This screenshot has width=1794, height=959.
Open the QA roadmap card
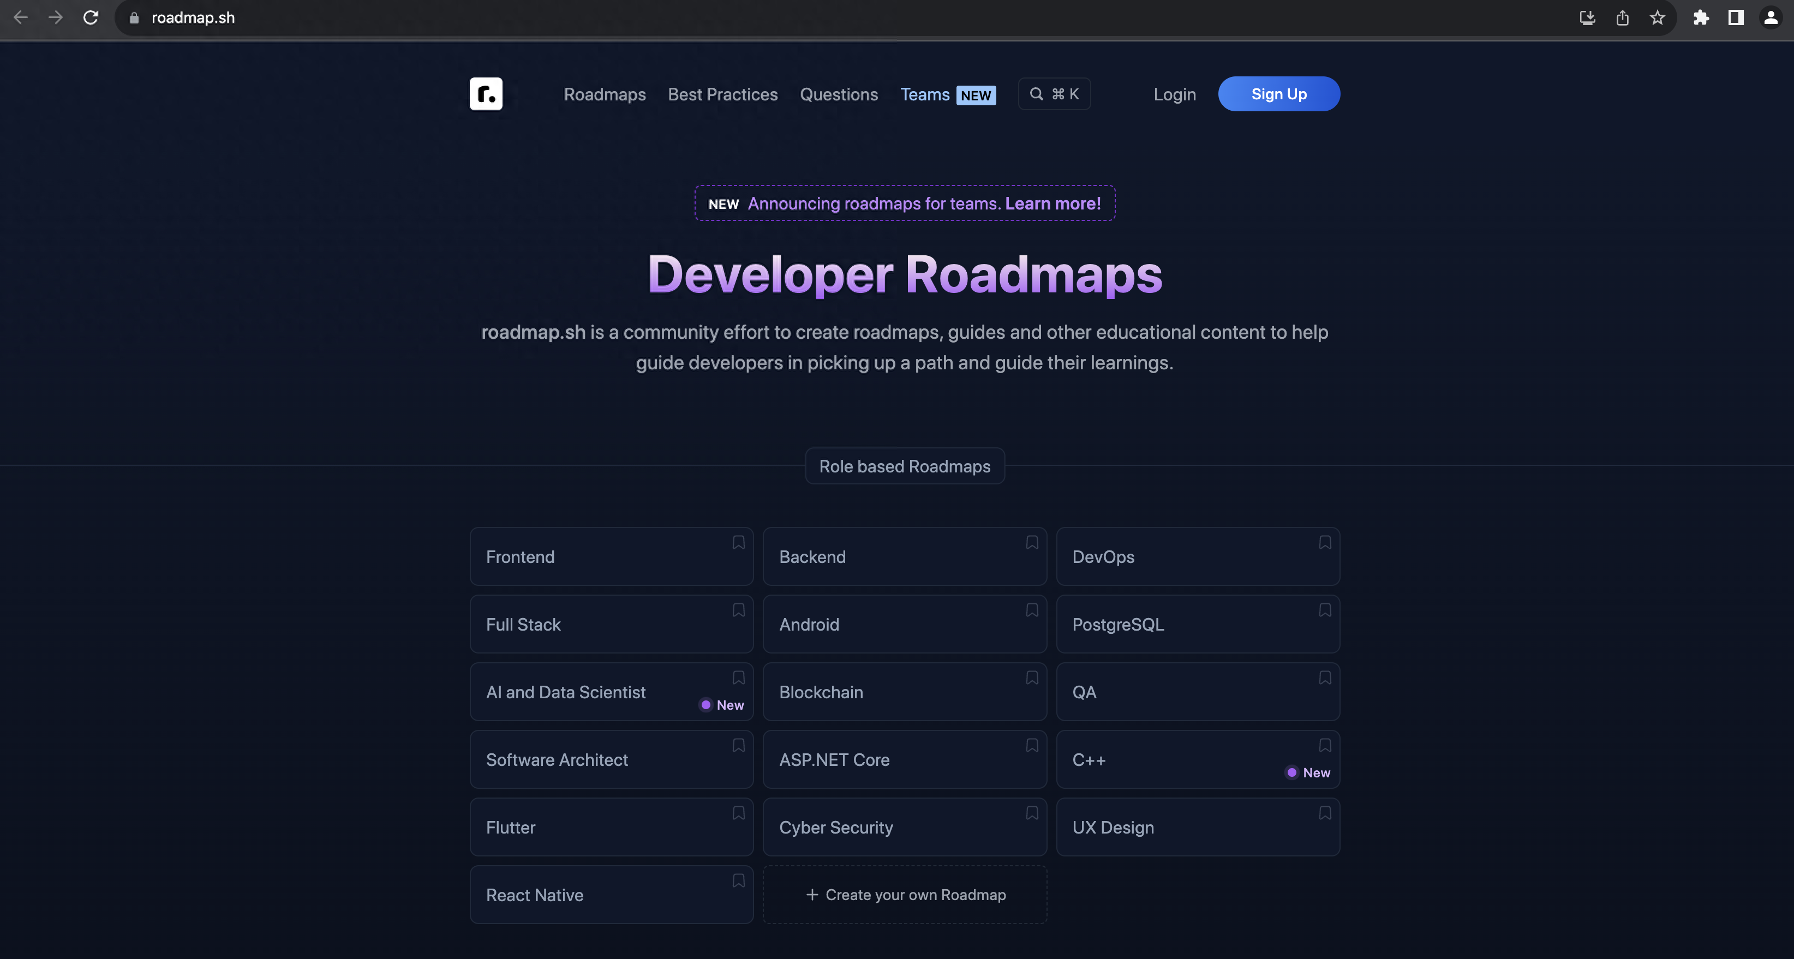(1198, 692)
